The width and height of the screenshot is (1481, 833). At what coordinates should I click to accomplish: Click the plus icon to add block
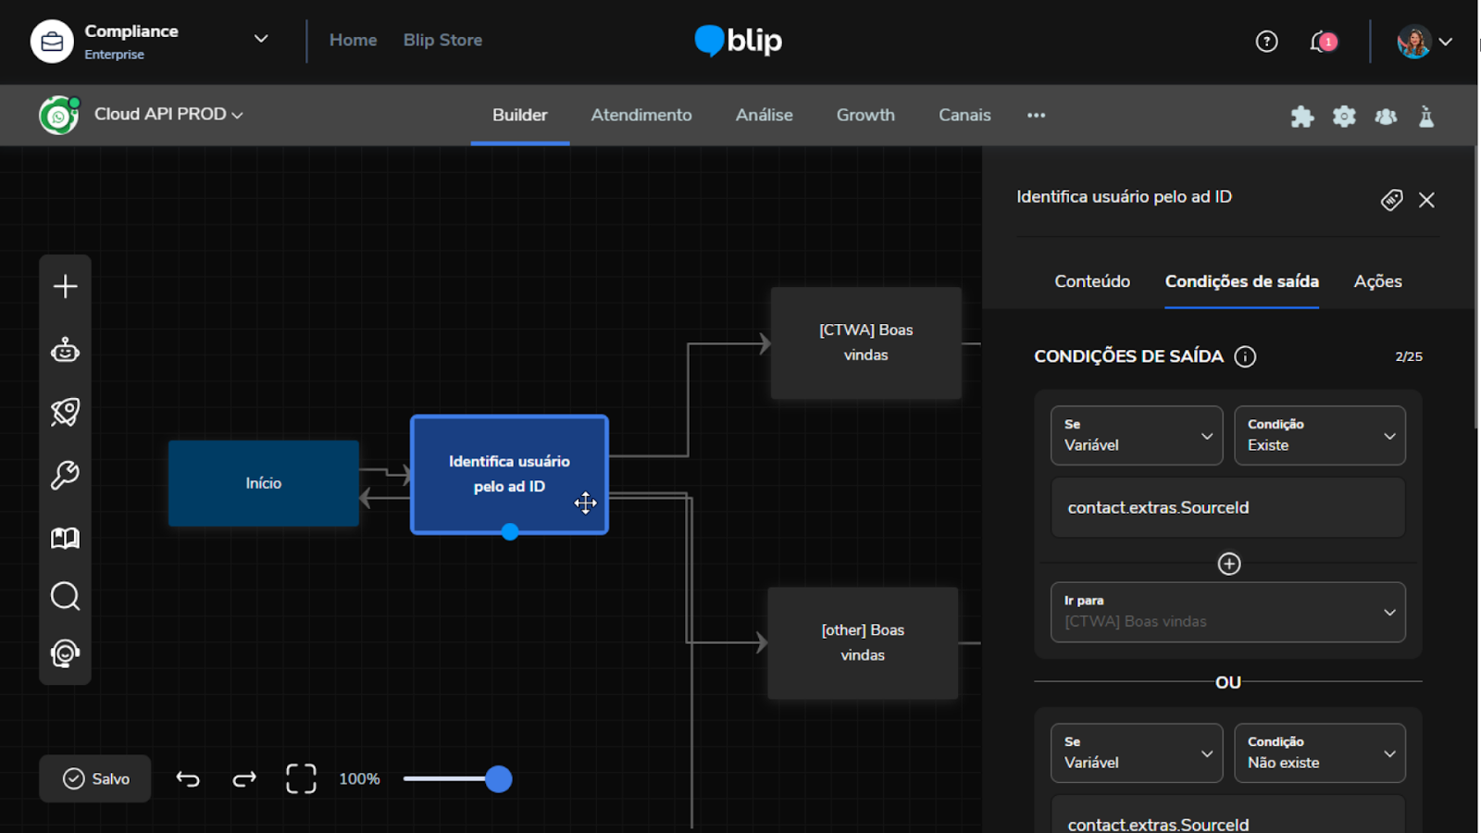pos(65,286)
